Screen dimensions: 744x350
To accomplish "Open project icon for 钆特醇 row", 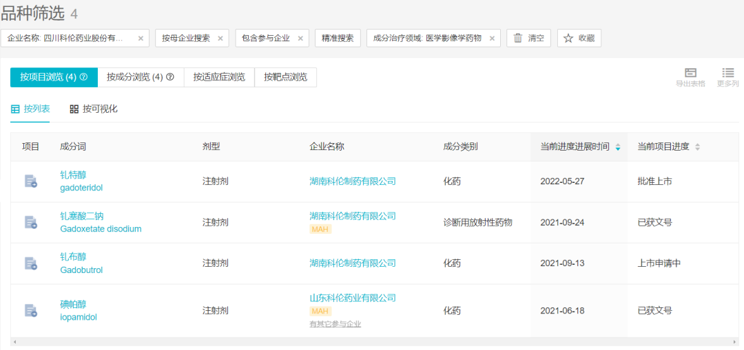I will (x=31, y=182).
